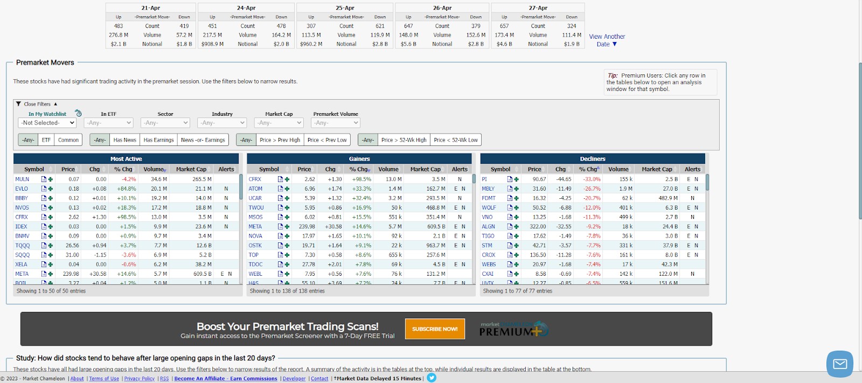Click the SUBSCRIBE NOW! button

click(x=435, y=329)
